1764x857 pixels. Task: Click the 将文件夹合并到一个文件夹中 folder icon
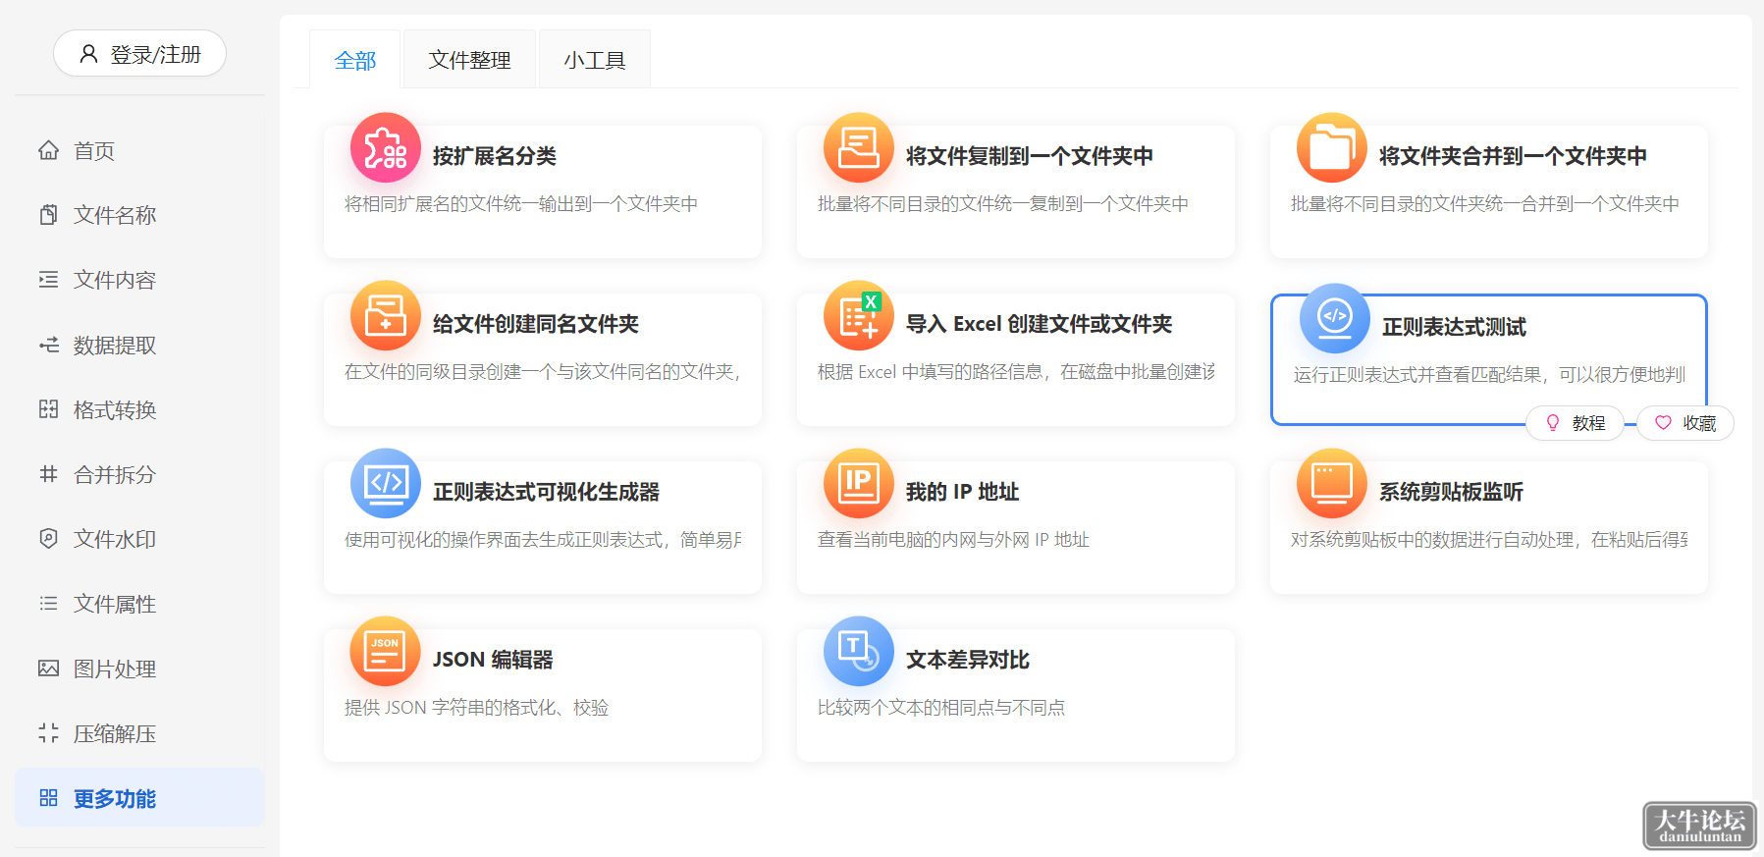pos(1332,148)
